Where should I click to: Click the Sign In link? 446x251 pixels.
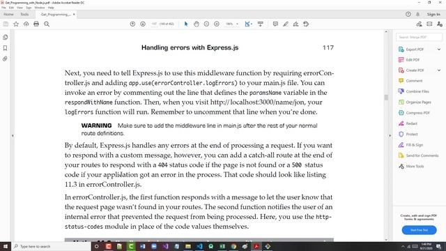[x=433, y=14]
